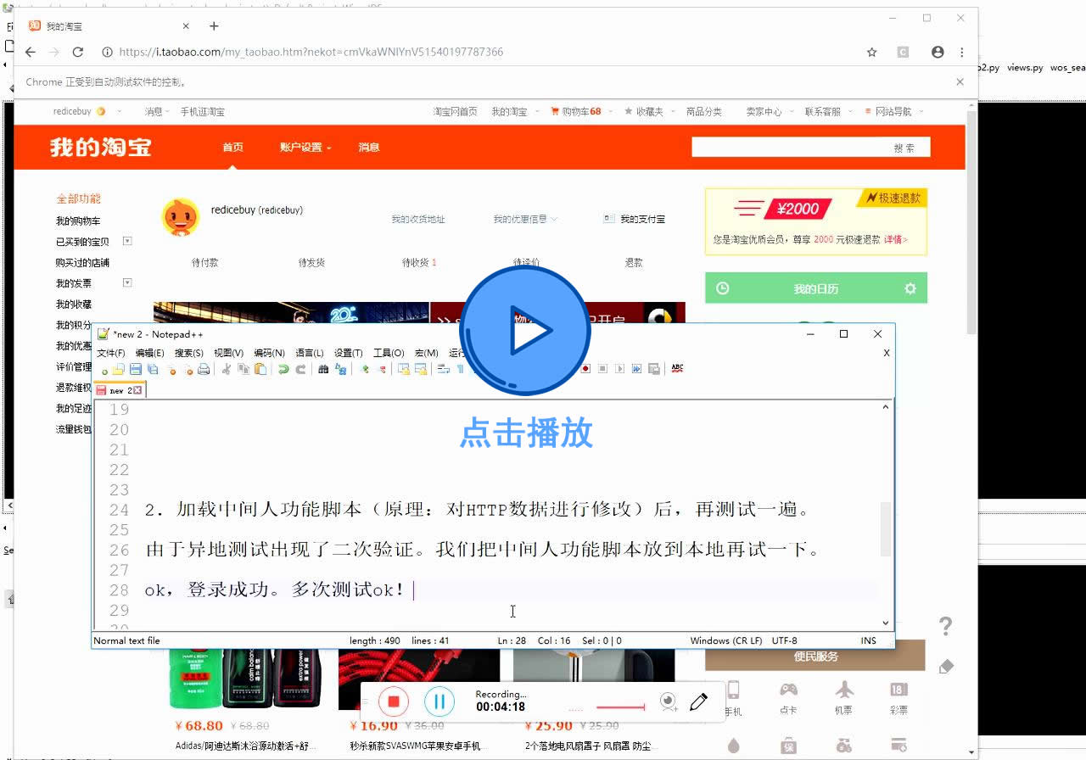Click the large blue play video button
The height and width of the screenshot is (760, 1086).
(x=526, y=331)
